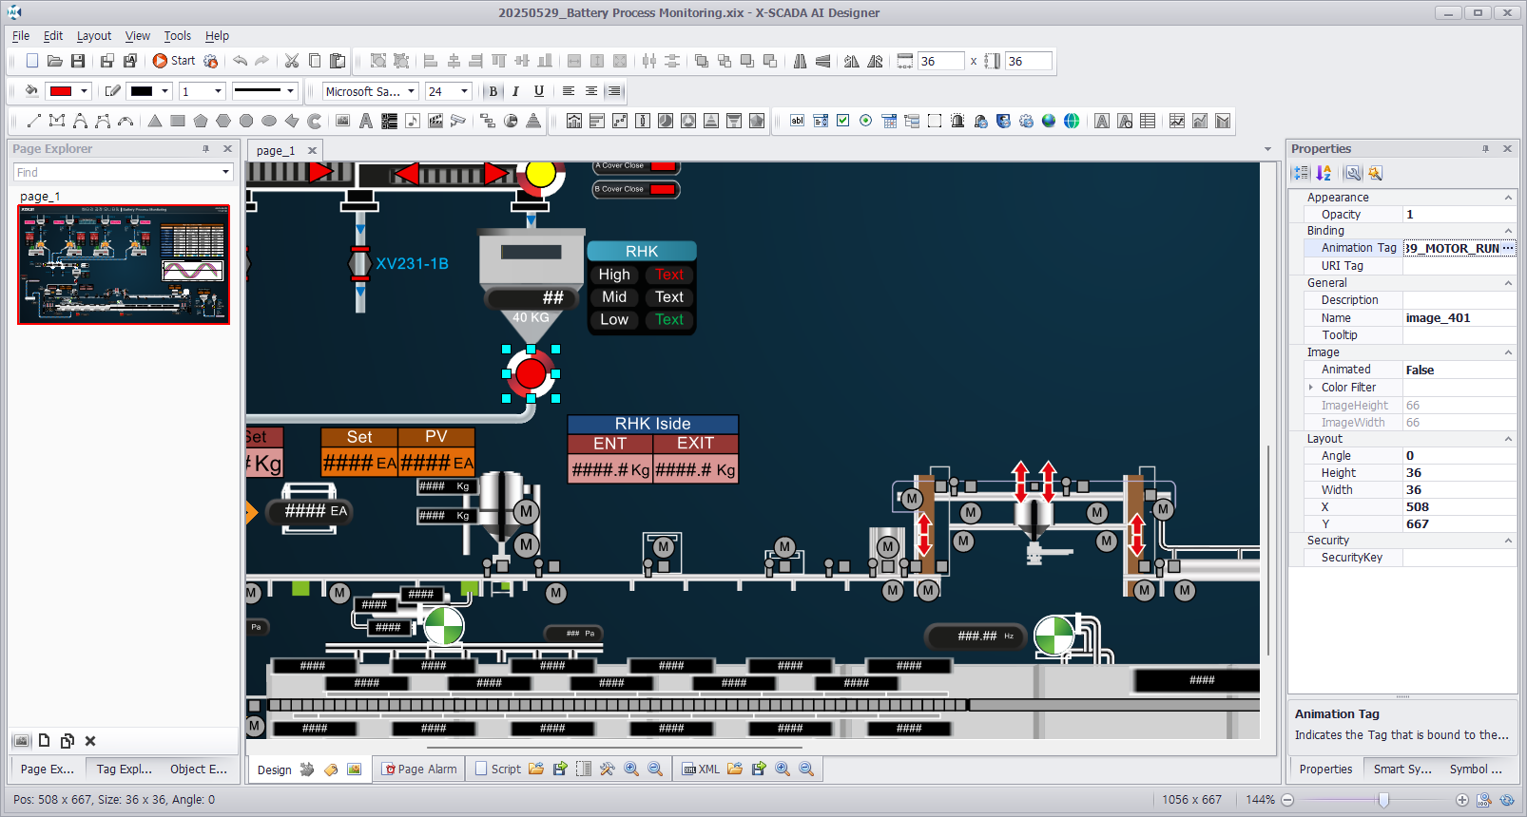
Task: Open the Layout menu
Action: pos(94,36)
